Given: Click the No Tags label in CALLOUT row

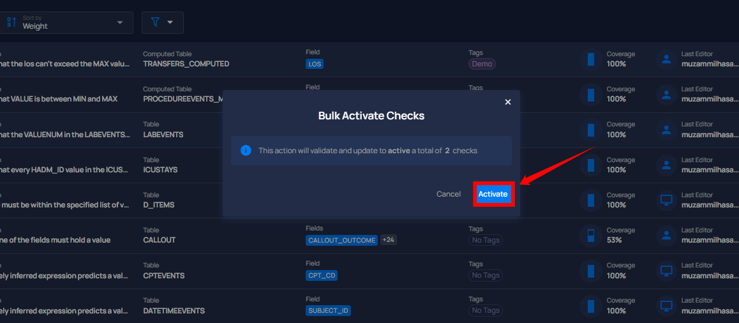Looking at the screenshot, I should 486,240.
